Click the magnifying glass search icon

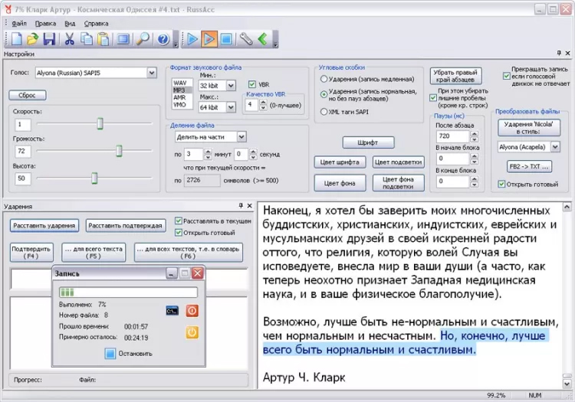click(x=143, y=39)
